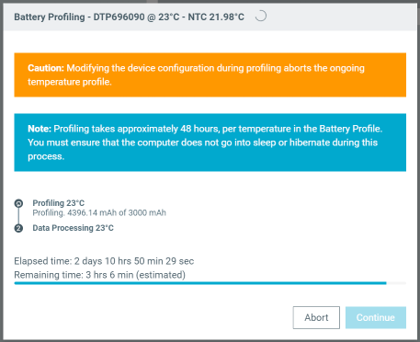Select the Profiling 23°C step circle icon
The width and height of the screenshot is (420, 342).
point(18,203)
